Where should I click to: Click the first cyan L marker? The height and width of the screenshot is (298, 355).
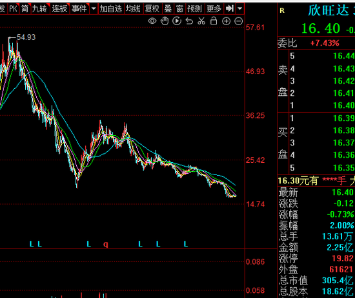[x=32, y=244]
